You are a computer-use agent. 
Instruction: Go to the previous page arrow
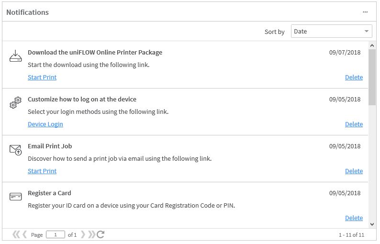coord(24,234)
